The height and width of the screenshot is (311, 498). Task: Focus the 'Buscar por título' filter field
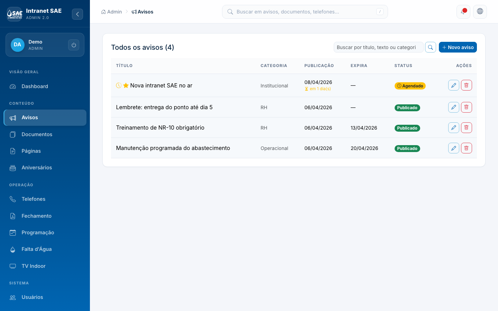pyautogui.click(x=379, y=47)
